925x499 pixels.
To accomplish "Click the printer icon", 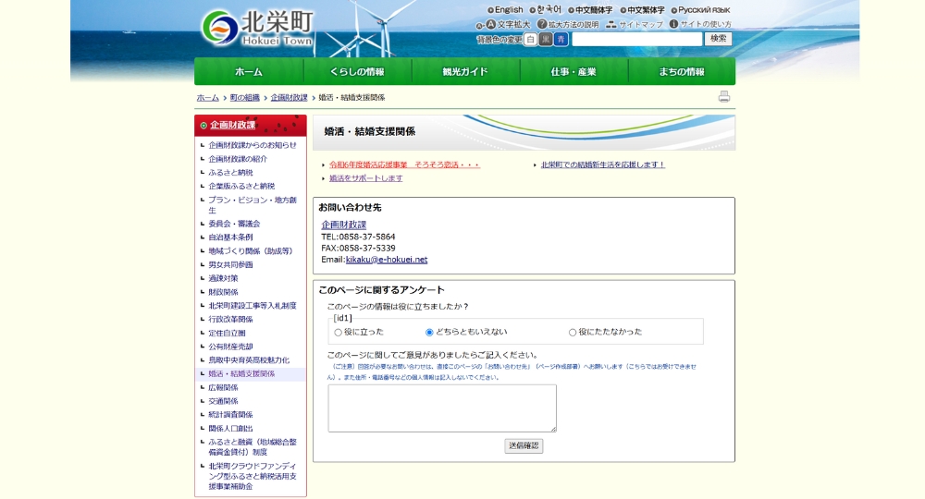I will tap(723, 97).
